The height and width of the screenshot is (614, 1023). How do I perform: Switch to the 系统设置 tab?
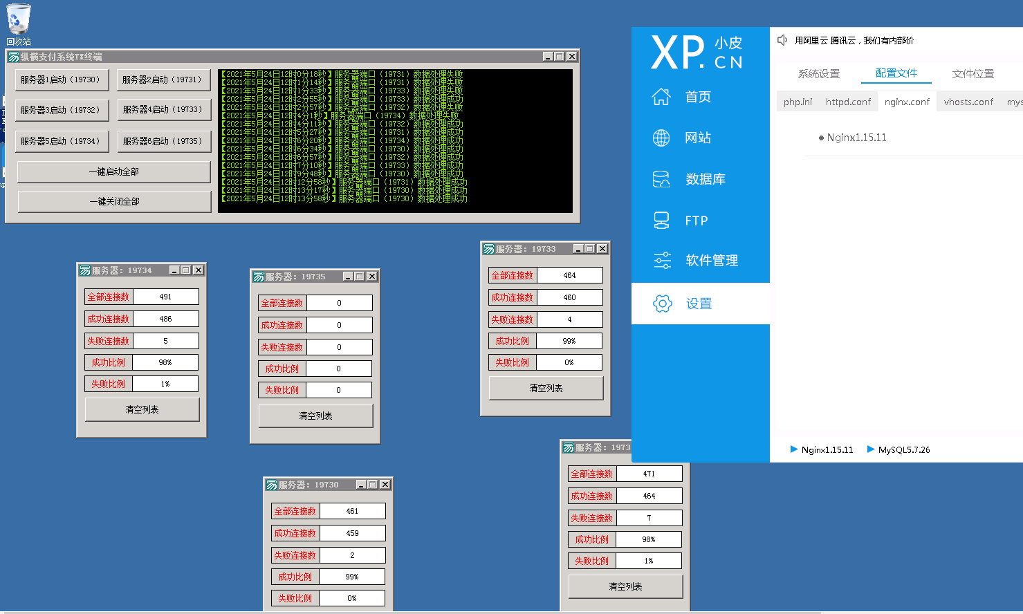coord(819,73)
